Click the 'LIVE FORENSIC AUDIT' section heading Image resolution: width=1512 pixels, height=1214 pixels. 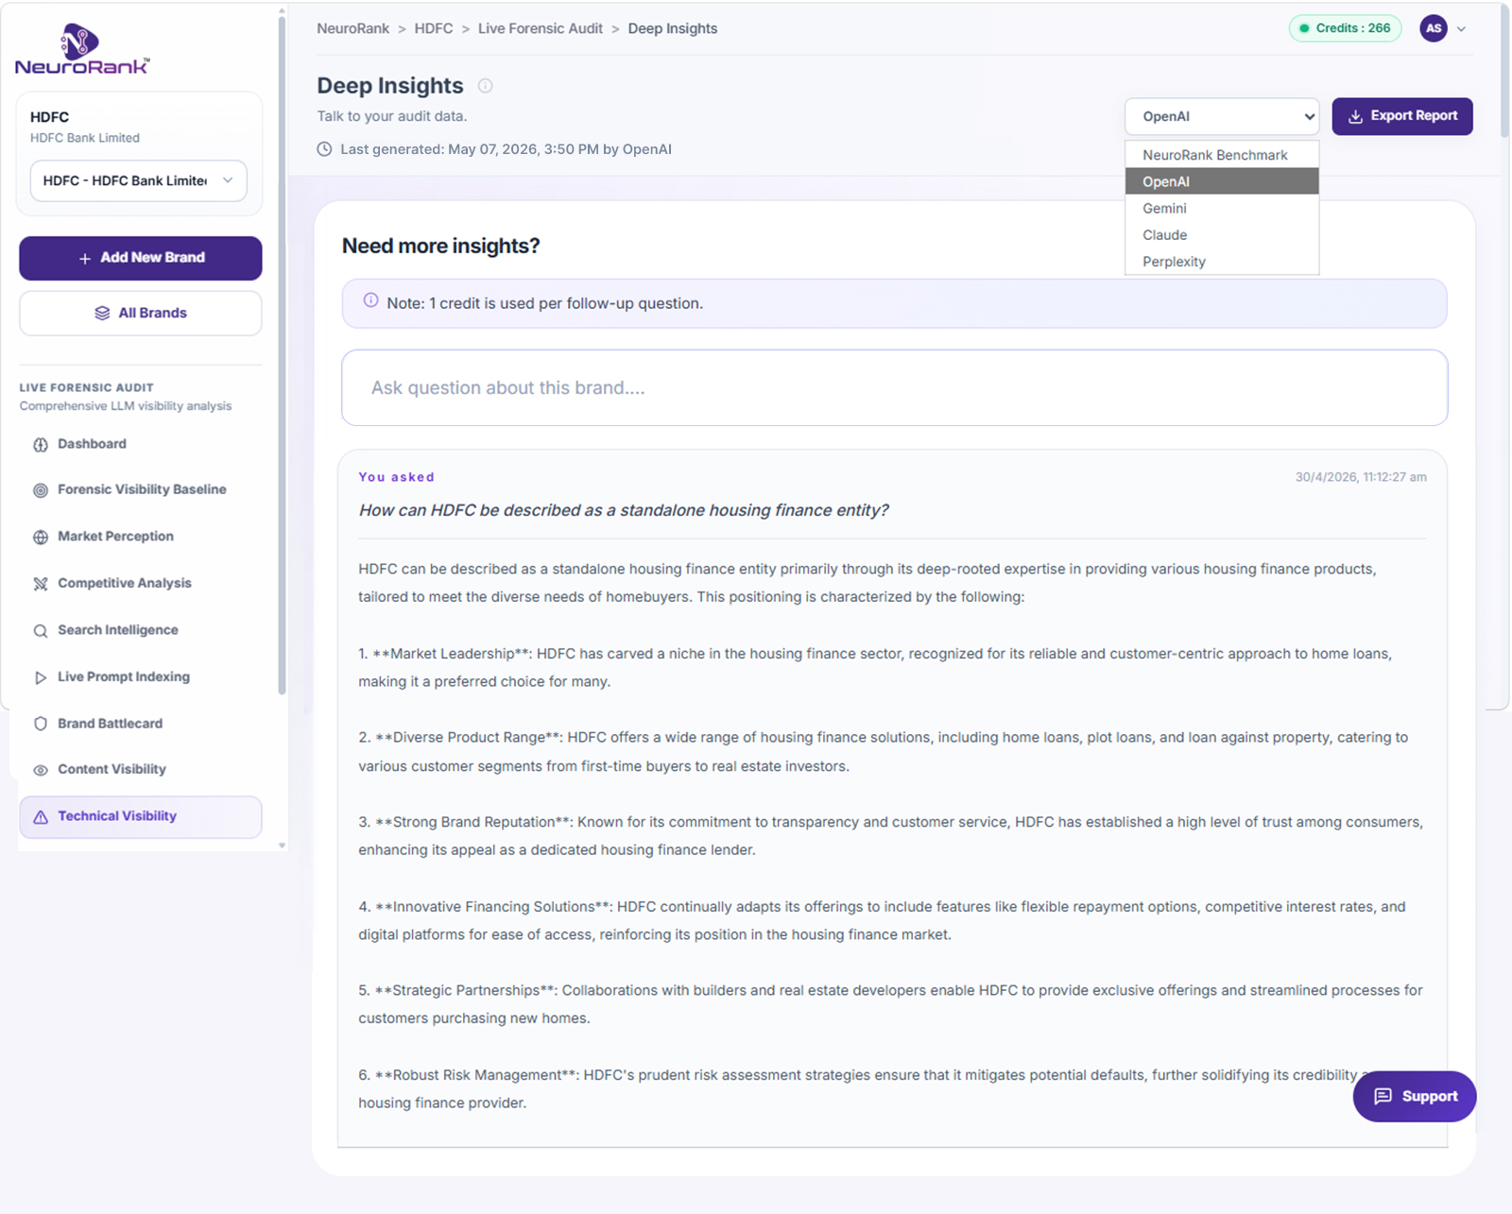86,387
